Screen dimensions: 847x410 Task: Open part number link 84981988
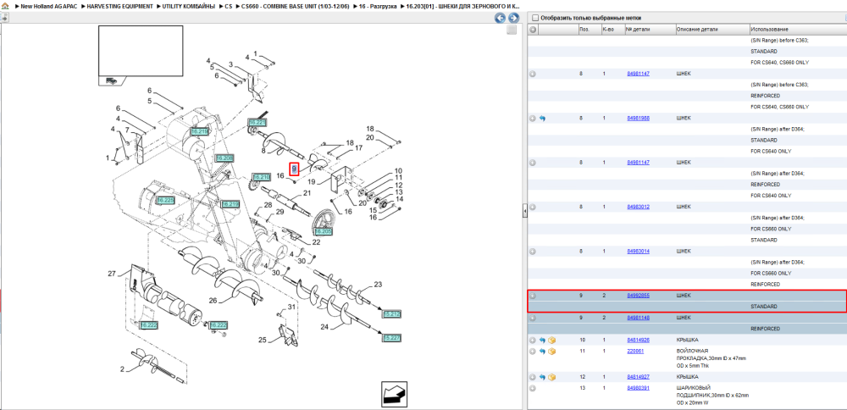638,118
